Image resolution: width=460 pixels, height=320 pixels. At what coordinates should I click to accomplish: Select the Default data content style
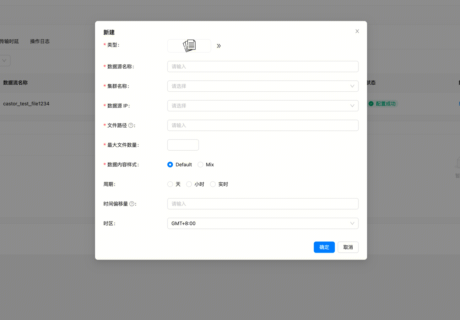[x=170, y=165]
